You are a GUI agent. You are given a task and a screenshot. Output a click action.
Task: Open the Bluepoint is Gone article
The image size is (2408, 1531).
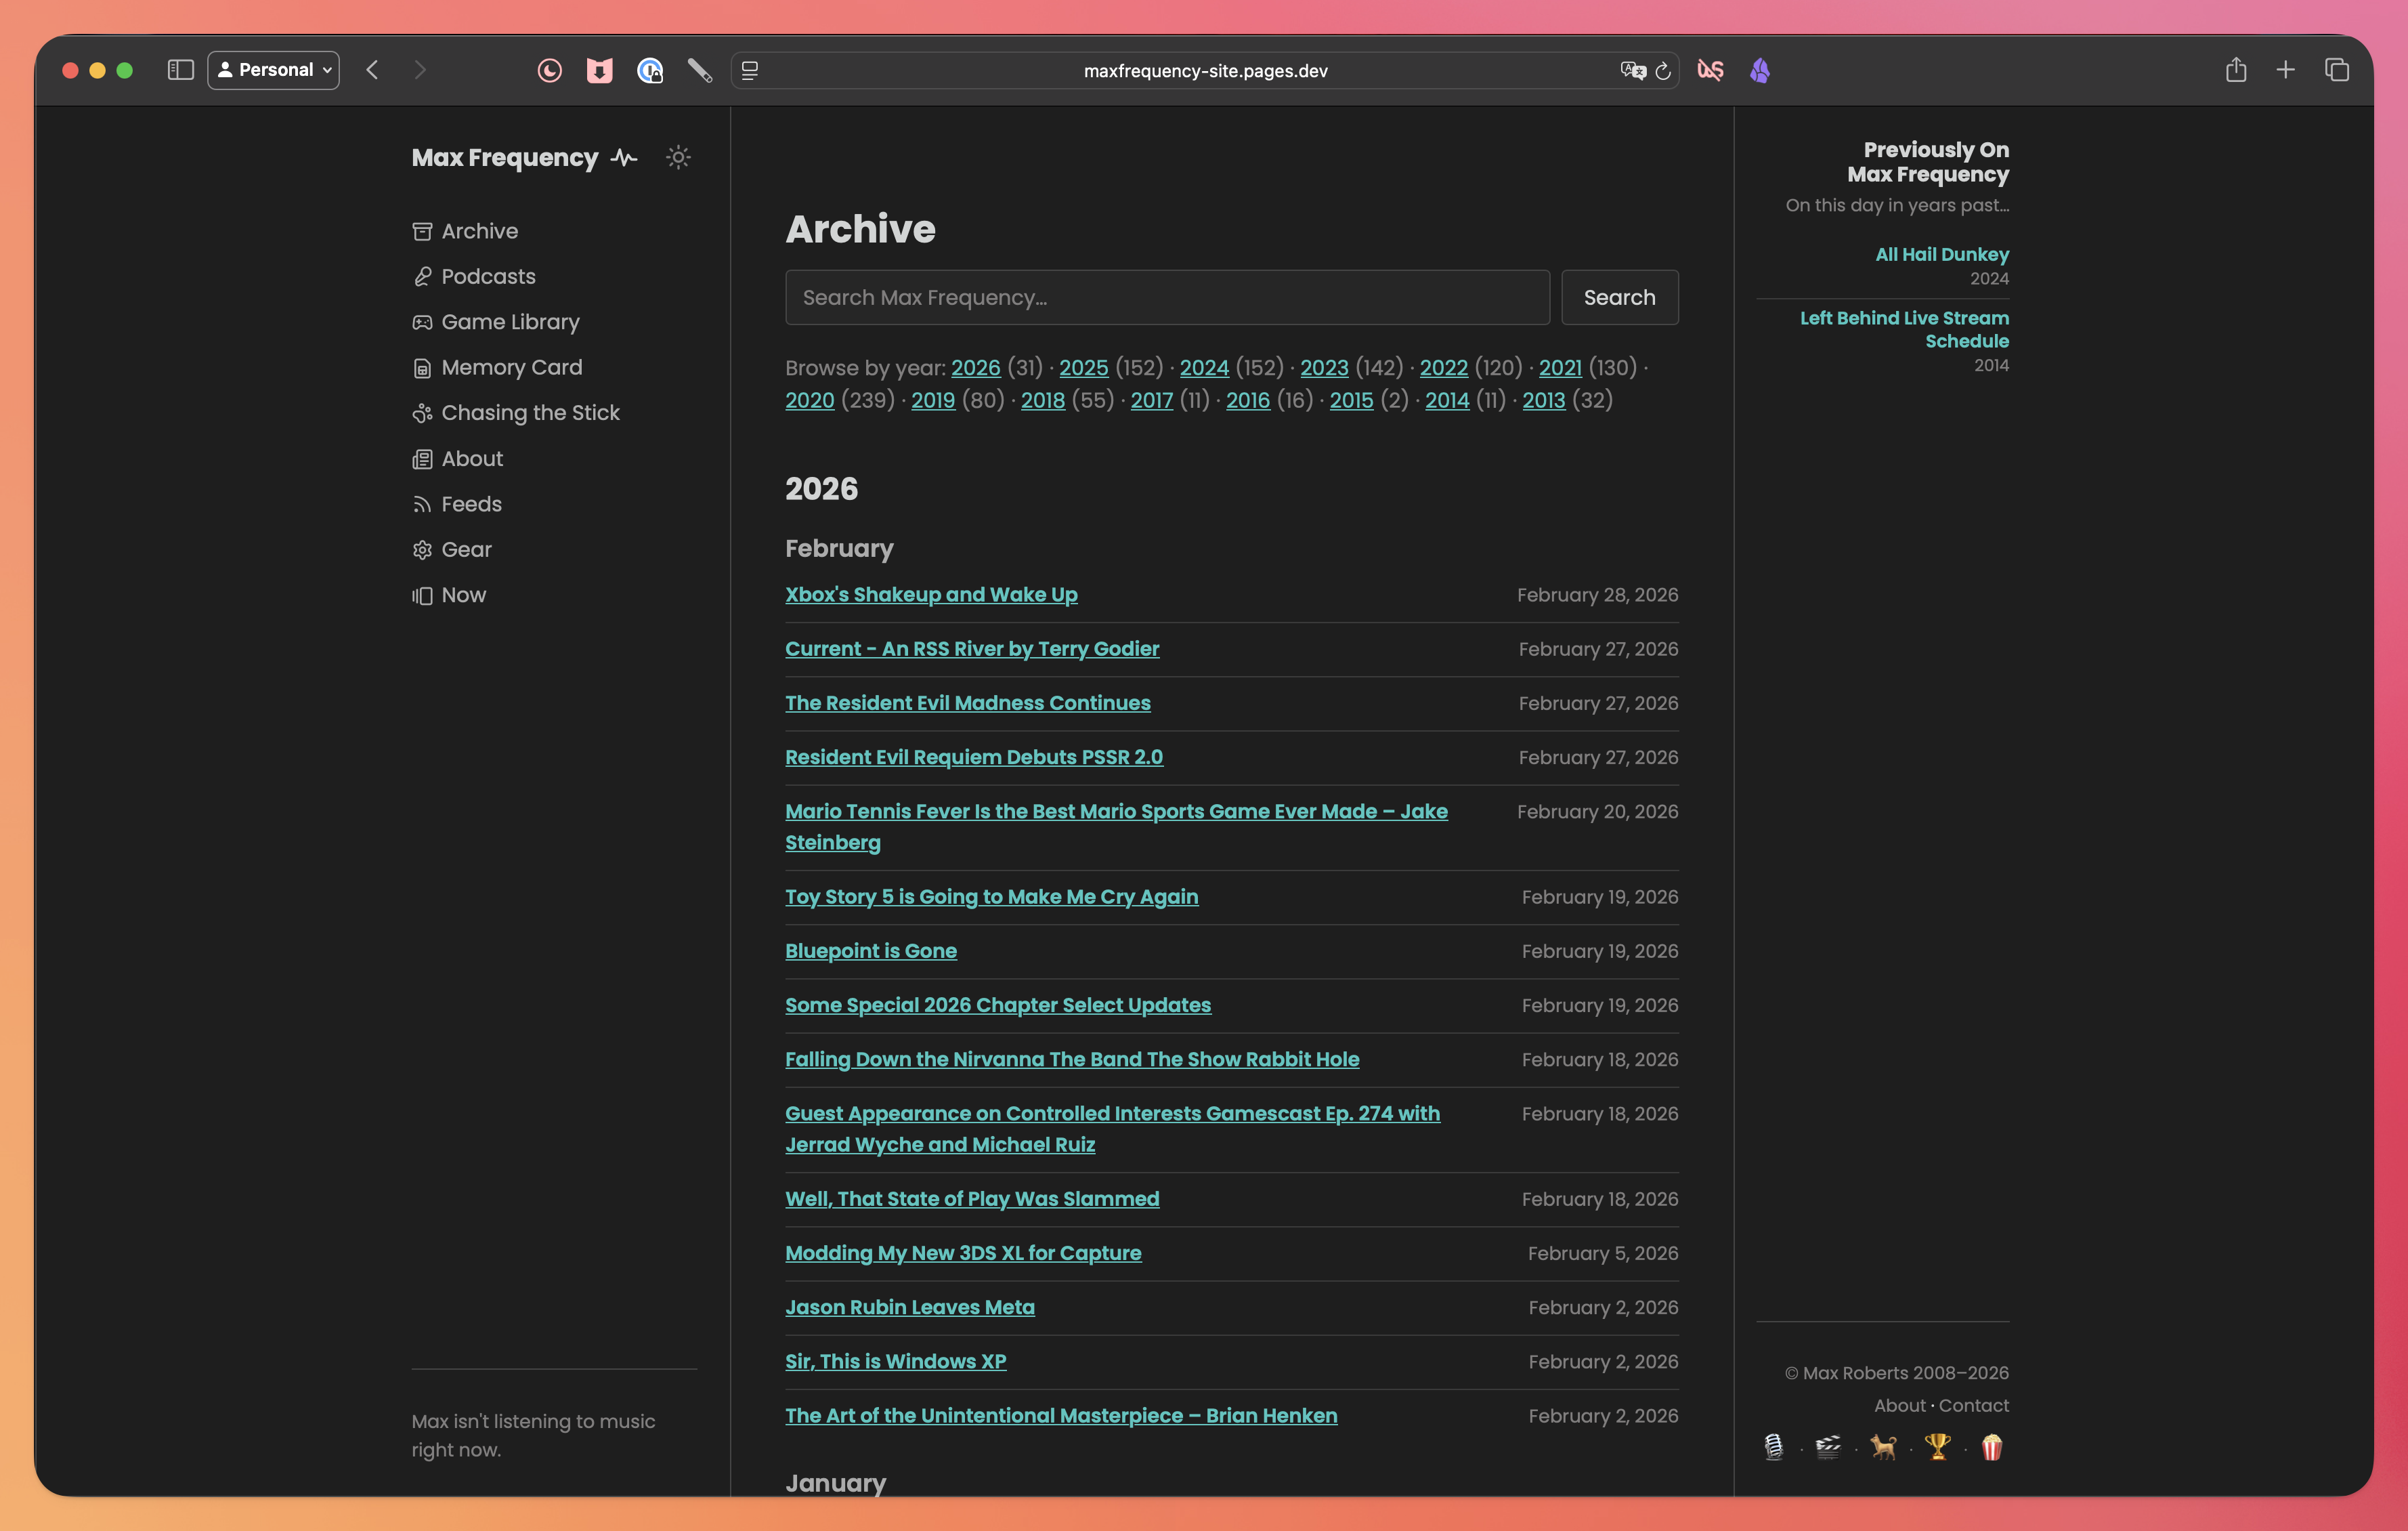(x=870, y=950)
